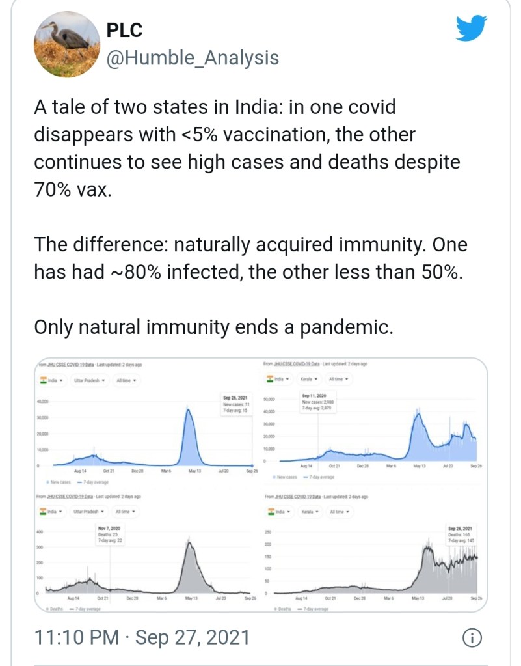Open the @Humble_Analysis handle
This screenshot has width=521, height=666.
pyautogui.click(x=192, y=58)
